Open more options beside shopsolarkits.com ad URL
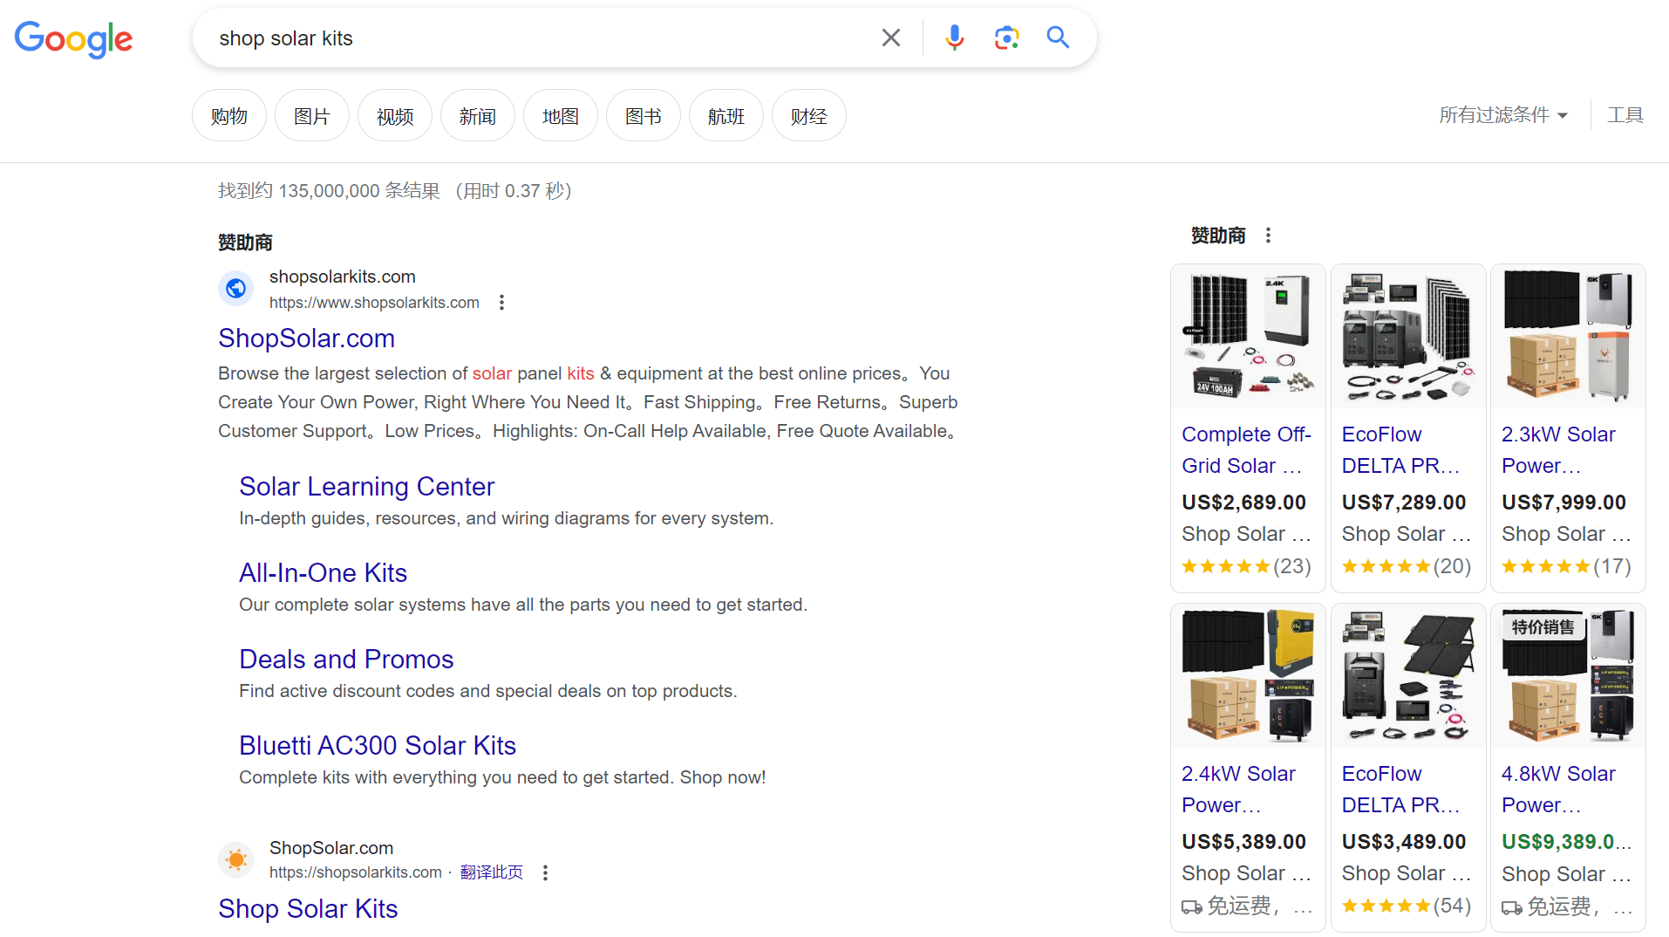 click(501, 303)
